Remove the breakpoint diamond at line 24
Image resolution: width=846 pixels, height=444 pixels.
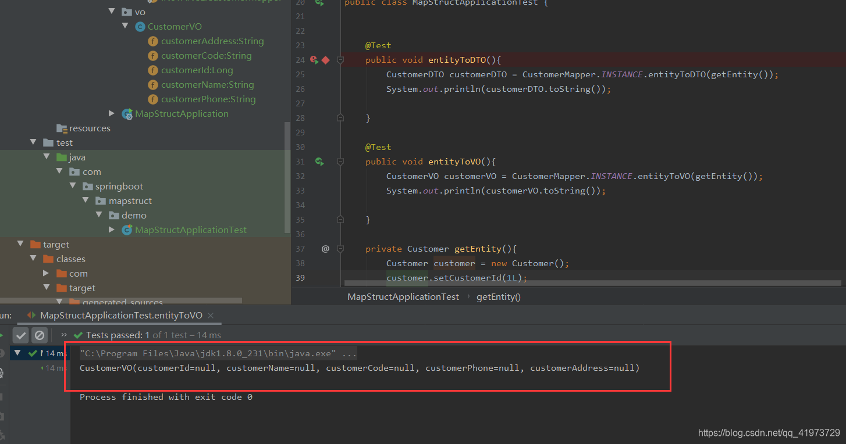[x=325, y=60]
